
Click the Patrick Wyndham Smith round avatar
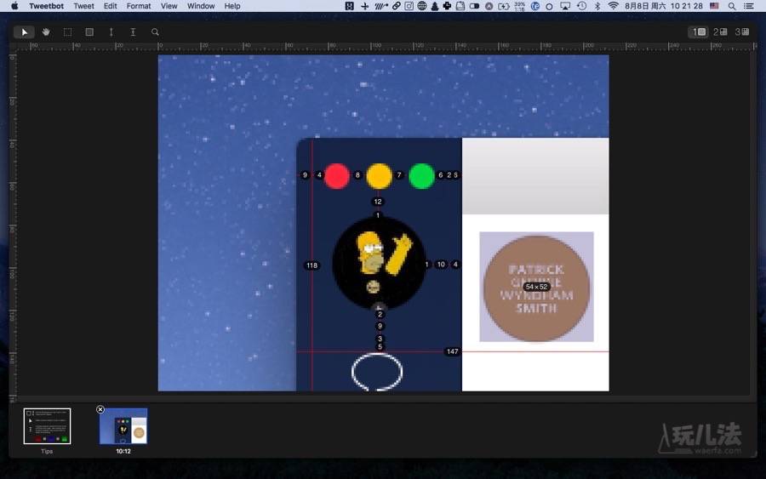coord(536,288)
